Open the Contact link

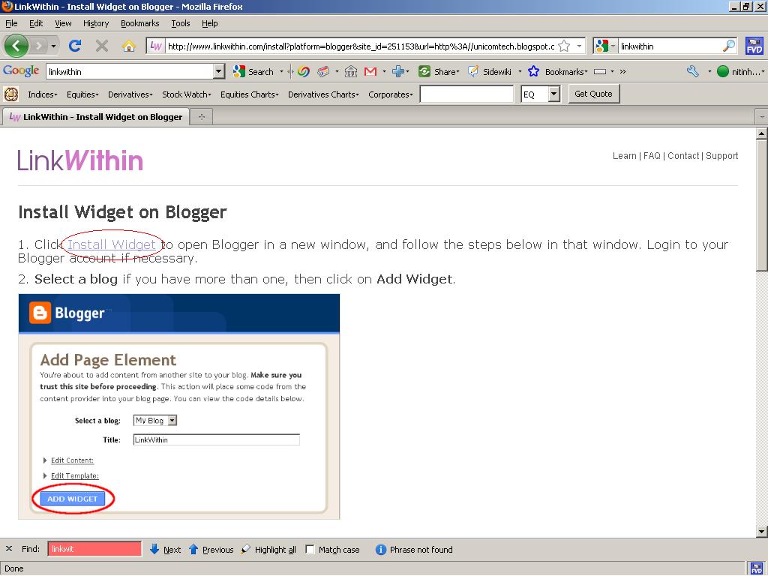(683, 156)
